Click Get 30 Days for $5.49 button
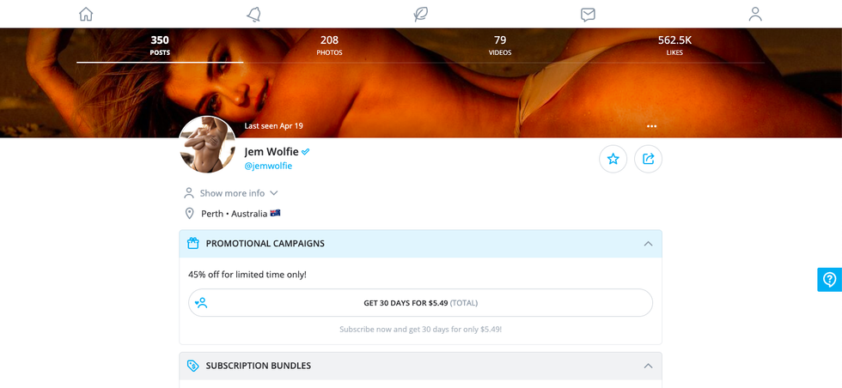Screen dimensions: 842x388 click(420, 303)
